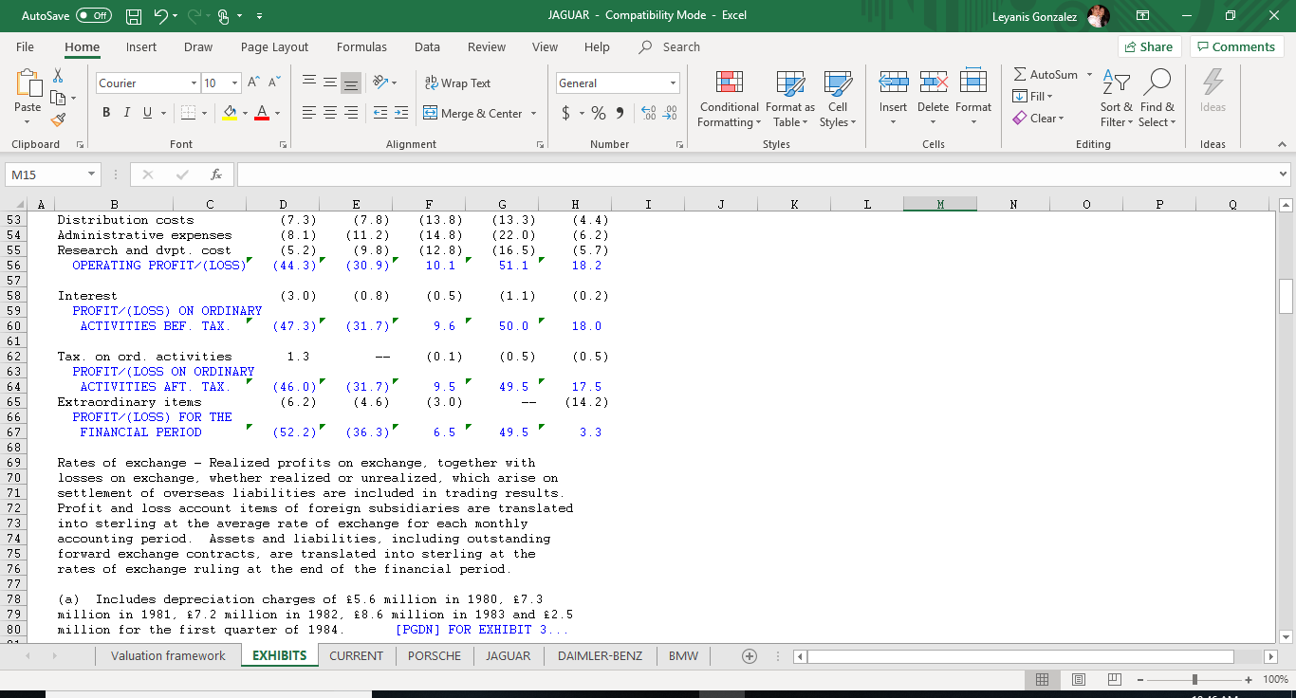Apply cell borders icon
The width and height of the screenshot is (1296, 698).
click(187, 113)
